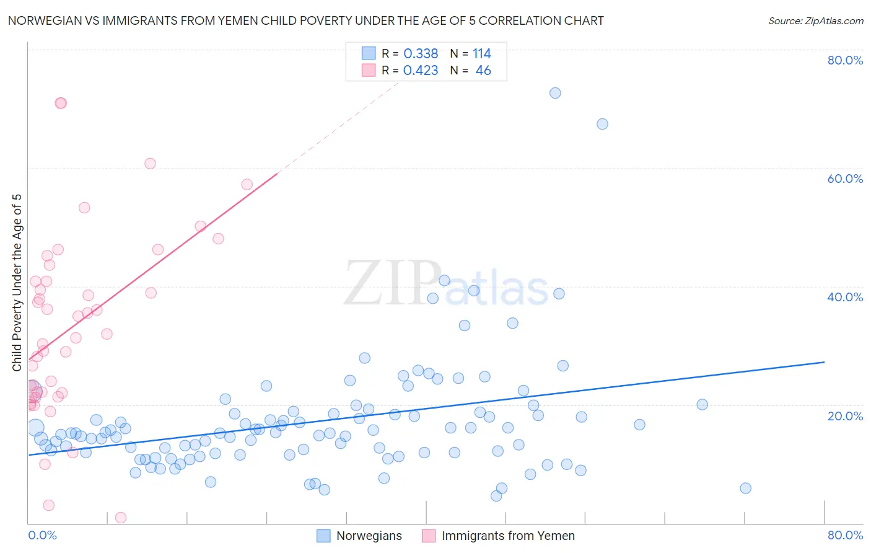Click the 0.0% x-axis label
This screenshot has height=553, width=871.
point(42,535)
